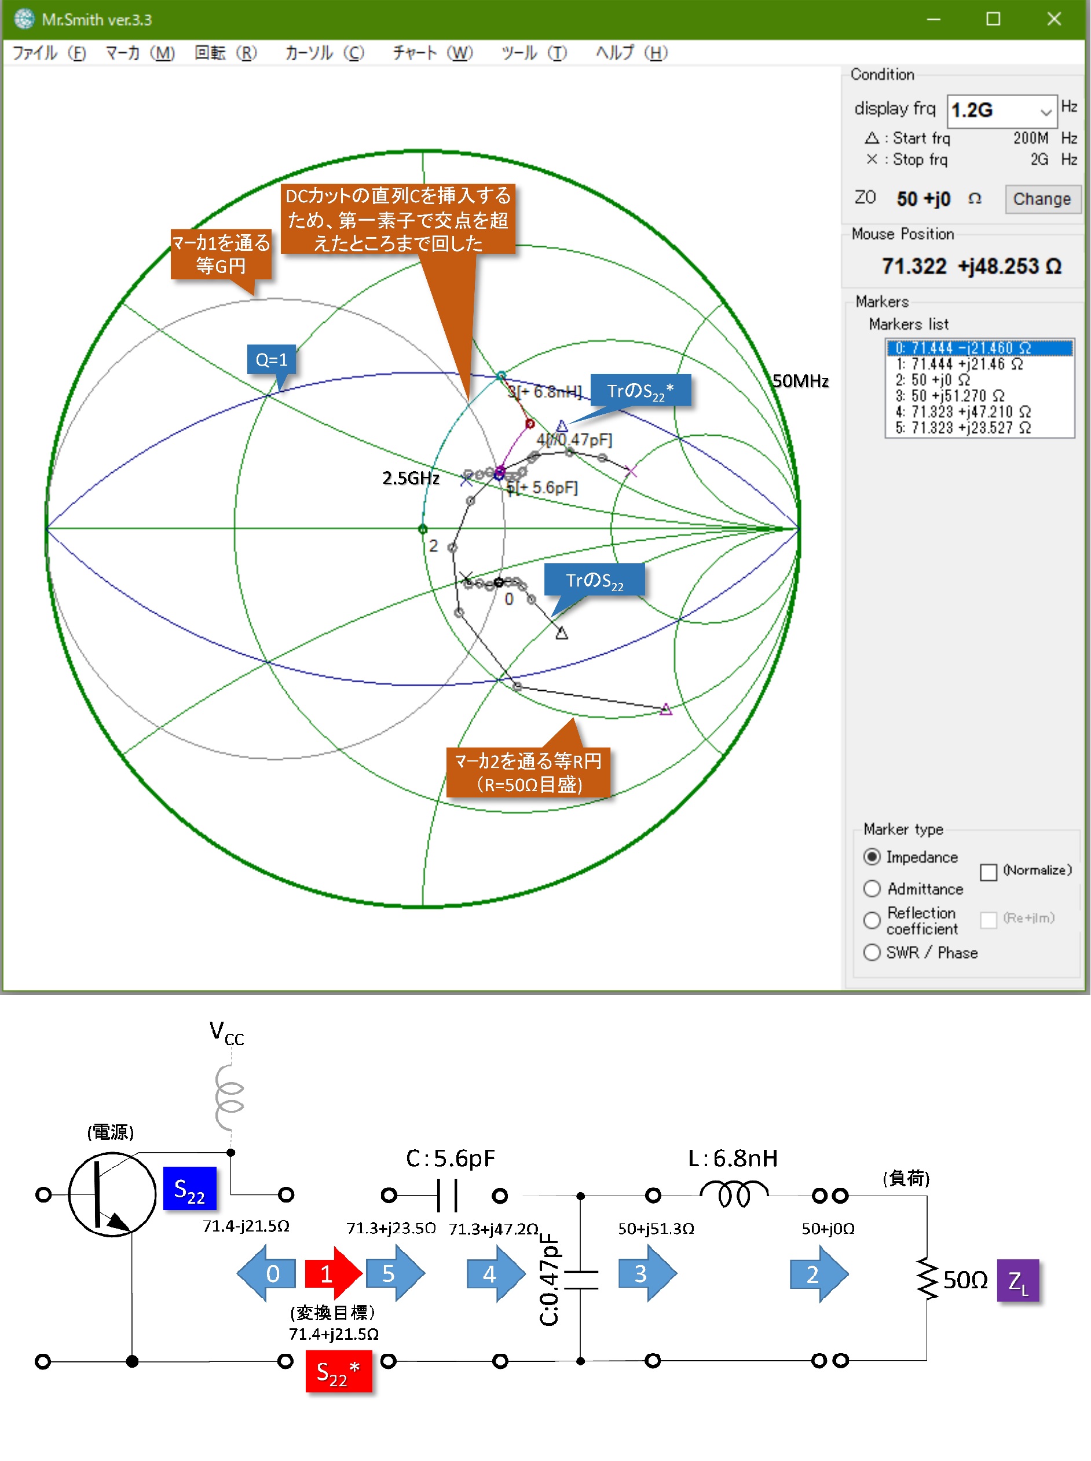Click the blue arrow labeled 0

point(266,1273)
